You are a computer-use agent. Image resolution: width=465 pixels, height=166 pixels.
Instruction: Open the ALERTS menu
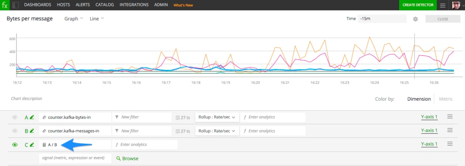[83, 5]
